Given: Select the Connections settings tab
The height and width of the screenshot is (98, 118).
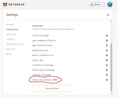Looking at the screenshot, I should (12, 29).
